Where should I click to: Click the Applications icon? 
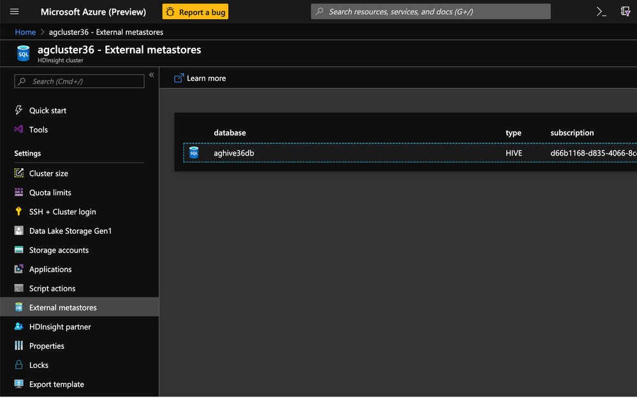point(18,269)
